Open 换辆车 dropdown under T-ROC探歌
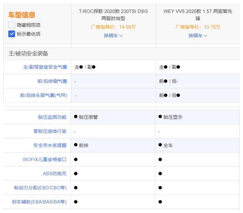This screenshot has height=213, width=243. pos(113,36)
